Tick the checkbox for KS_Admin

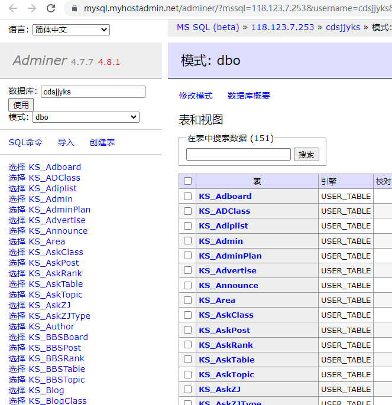[188, 241]
